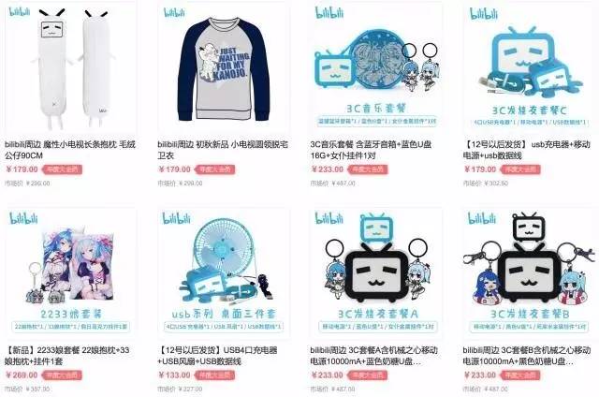The width and height of the screenshot is (599, 397).
Task: Open the usb系列 桌面三件套 fan image
Action: [224, 273]
